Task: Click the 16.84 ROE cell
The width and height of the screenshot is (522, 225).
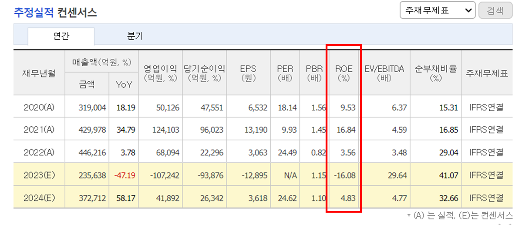Action: click(x=346, y=130)
